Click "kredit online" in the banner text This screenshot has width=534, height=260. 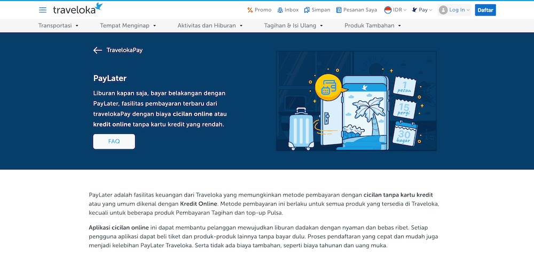(112, 124)
